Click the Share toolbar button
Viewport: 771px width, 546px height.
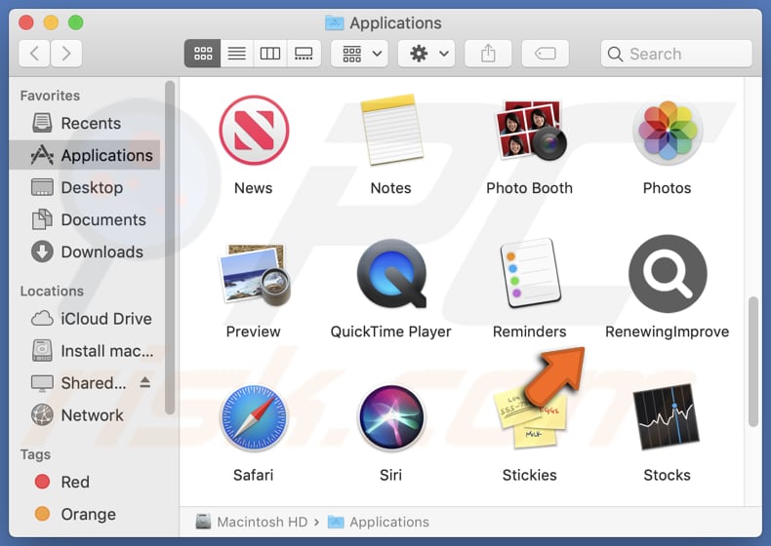pos(488,53)
